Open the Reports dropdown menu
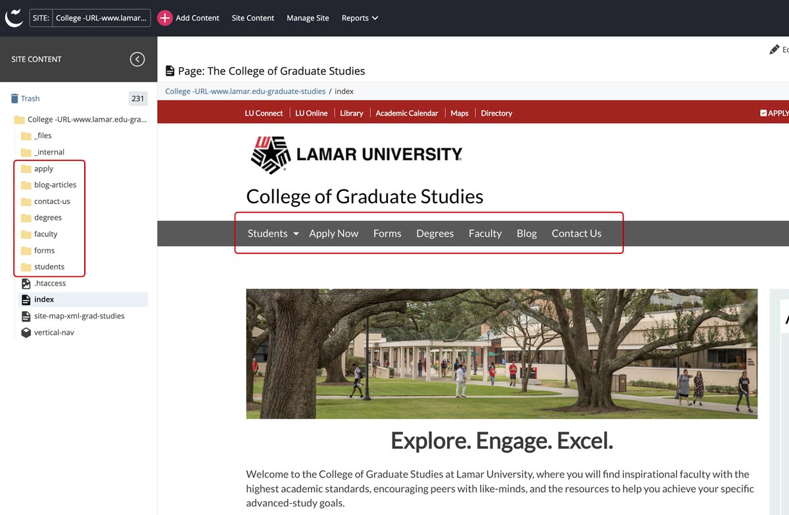 [x=359, y=18]
